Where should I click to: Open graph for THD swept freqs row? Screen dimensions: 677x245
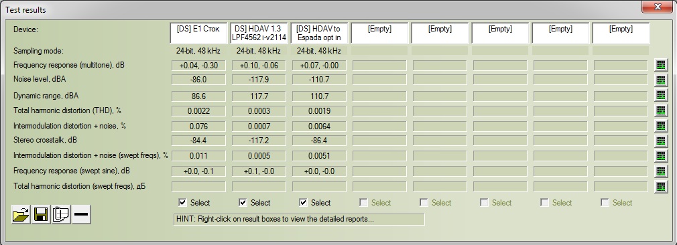click(x=661, y=187)
